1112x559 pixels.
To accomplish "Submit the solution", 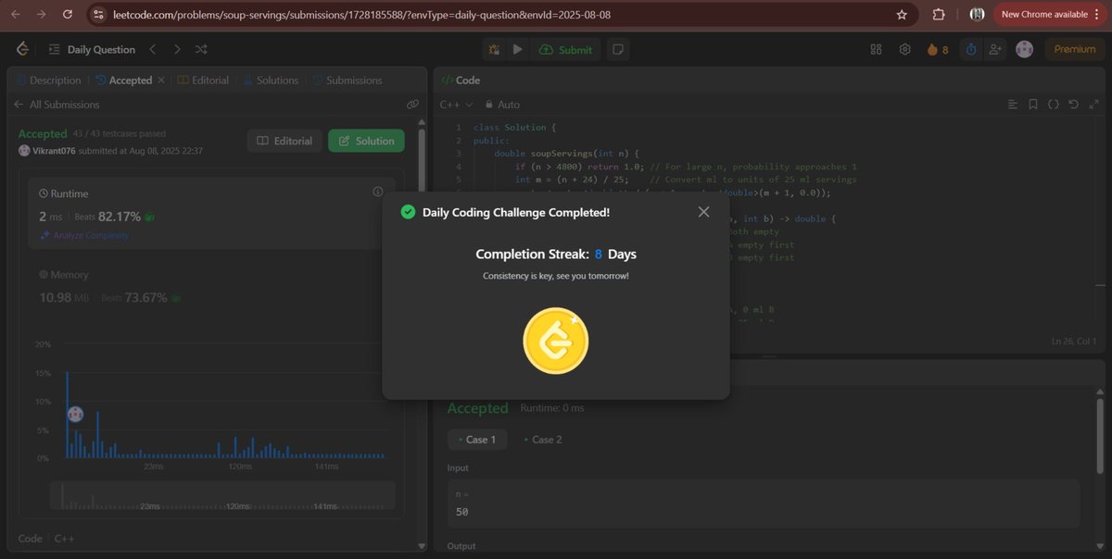I will tap(565, 50).
